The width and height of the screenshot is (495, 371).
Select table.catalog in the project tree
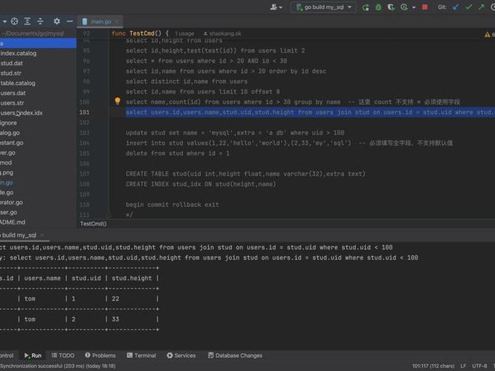[18, 83]
